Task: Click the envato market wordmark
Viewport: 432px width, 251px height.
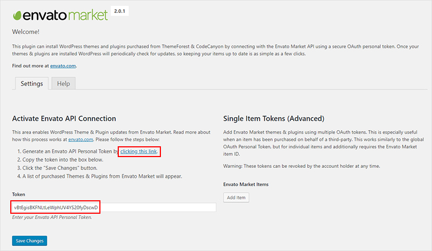Action: (65, 15)
